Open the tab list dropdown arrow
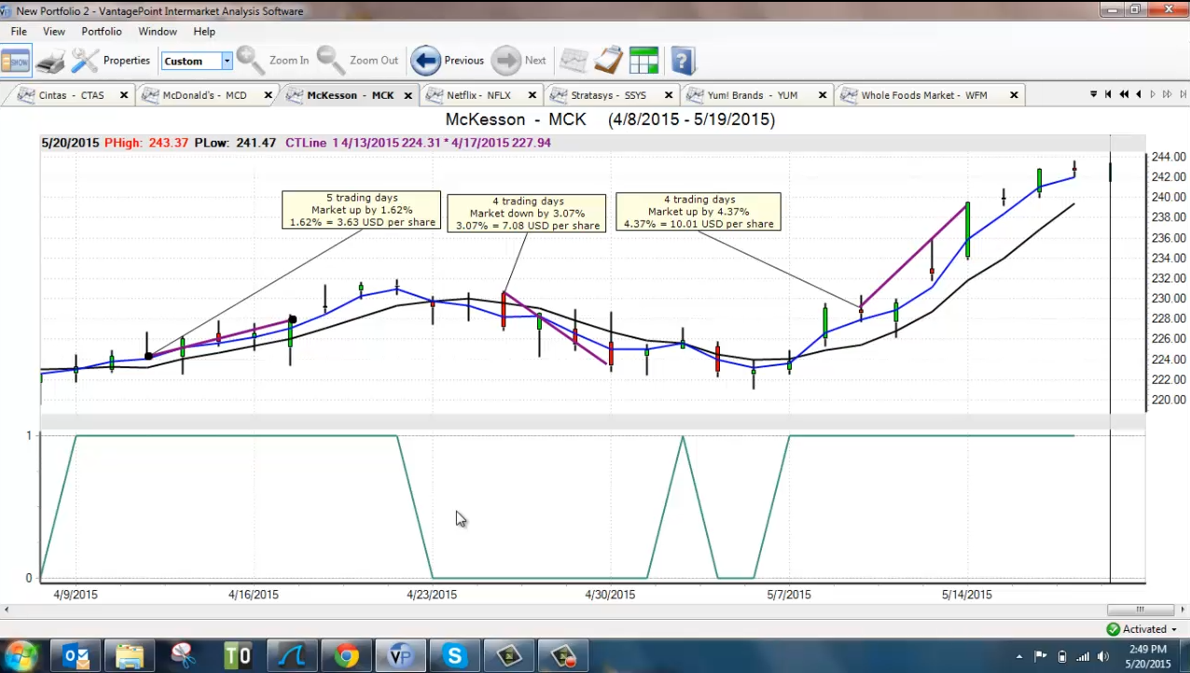The image size is (1190, 673). [1093, 94]
